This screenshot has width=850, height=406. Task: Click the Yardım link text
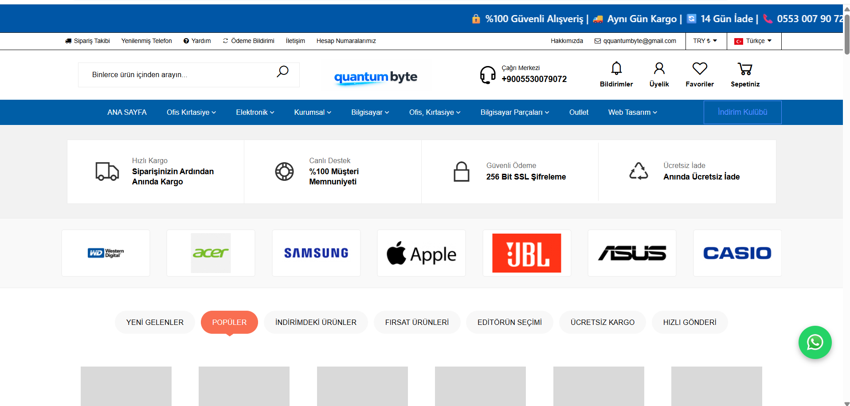coord(201,41)
